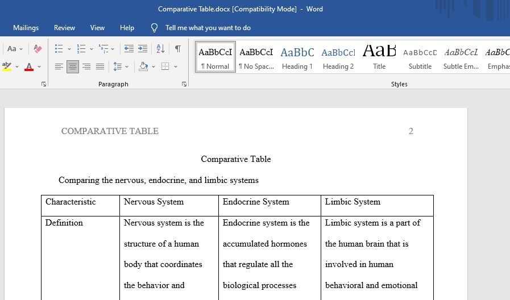
Task: Open the Help tab
Action: (x=127, y=28)
